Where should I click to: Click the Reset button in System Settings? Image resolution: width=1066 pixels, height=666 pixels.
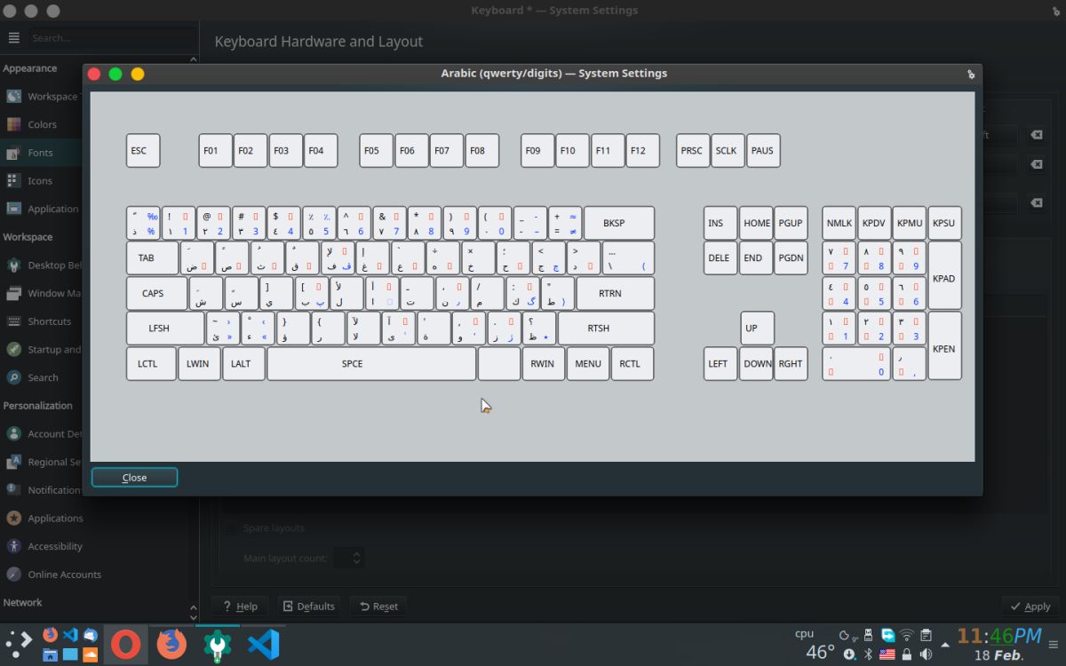378,607
